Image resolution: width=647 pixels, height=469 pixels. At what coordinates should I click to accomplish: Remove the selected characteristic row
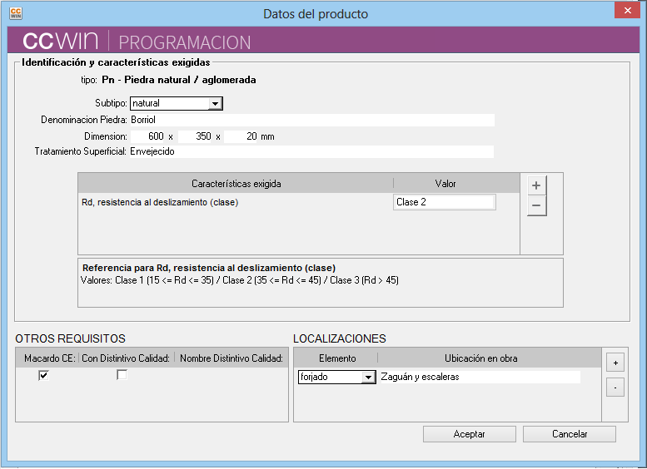(x=536, y=206)
